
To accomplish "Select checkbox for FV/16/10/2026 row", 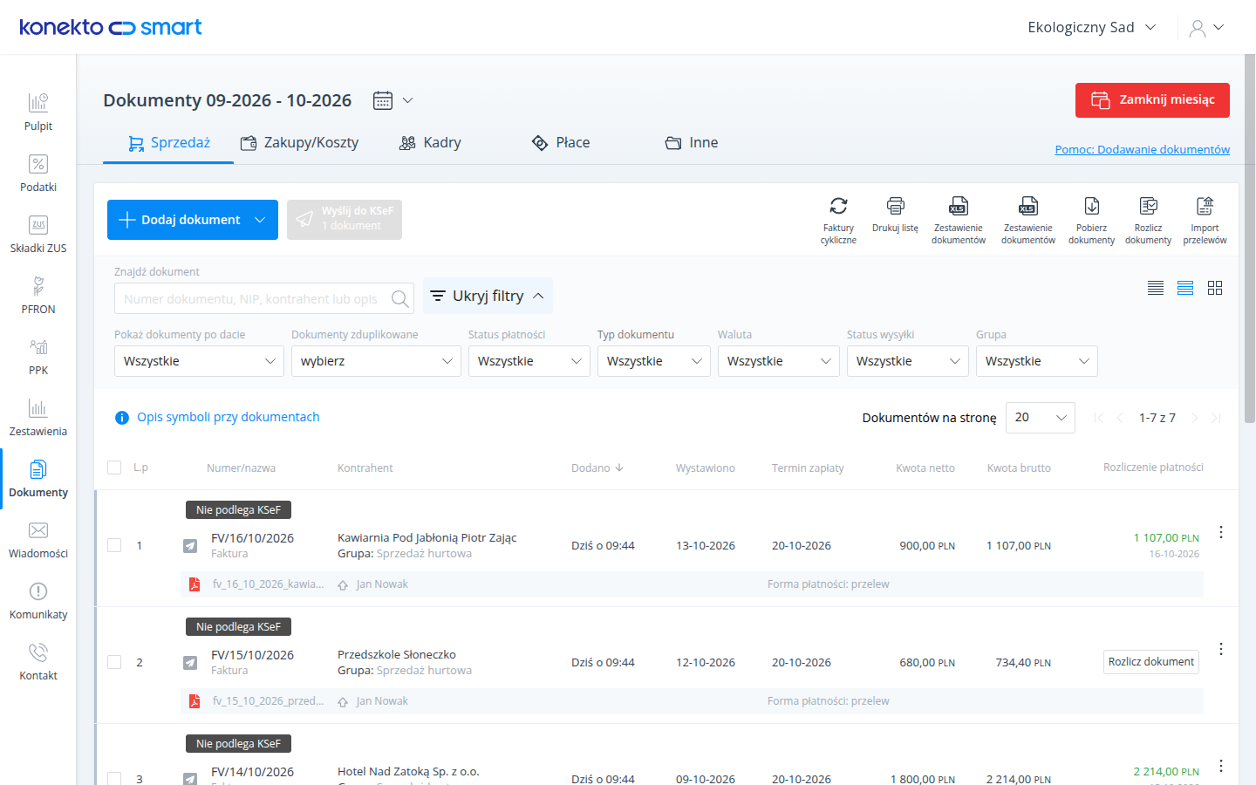I will pyautogui.click(x=114, y=545).
